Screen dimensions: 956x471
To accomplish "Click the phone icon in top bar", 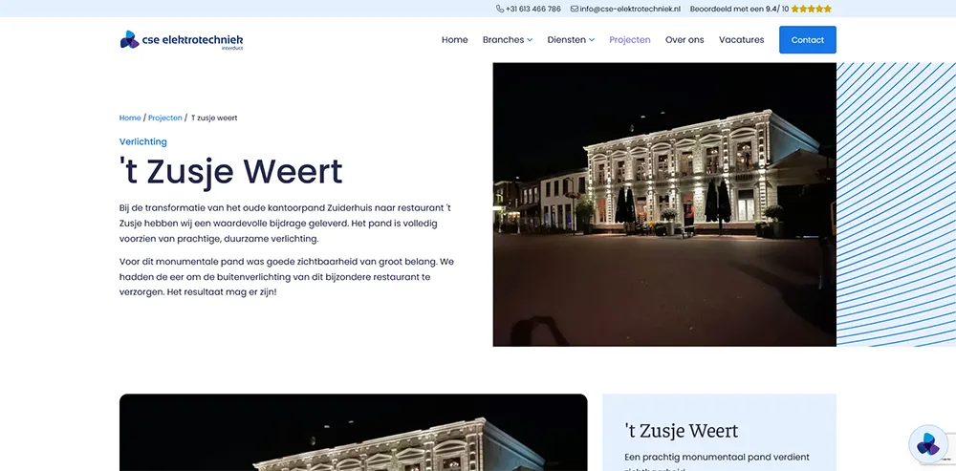I will (x=500, y=9).
